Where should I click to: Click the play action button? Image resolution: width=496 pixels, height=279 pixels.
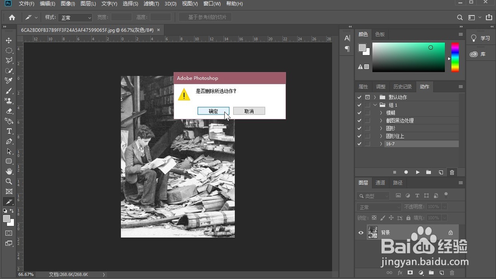418,172
